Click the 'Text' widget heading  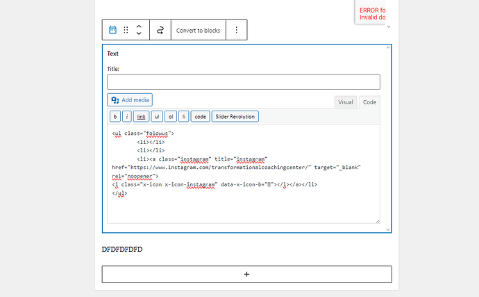(112, 54)
